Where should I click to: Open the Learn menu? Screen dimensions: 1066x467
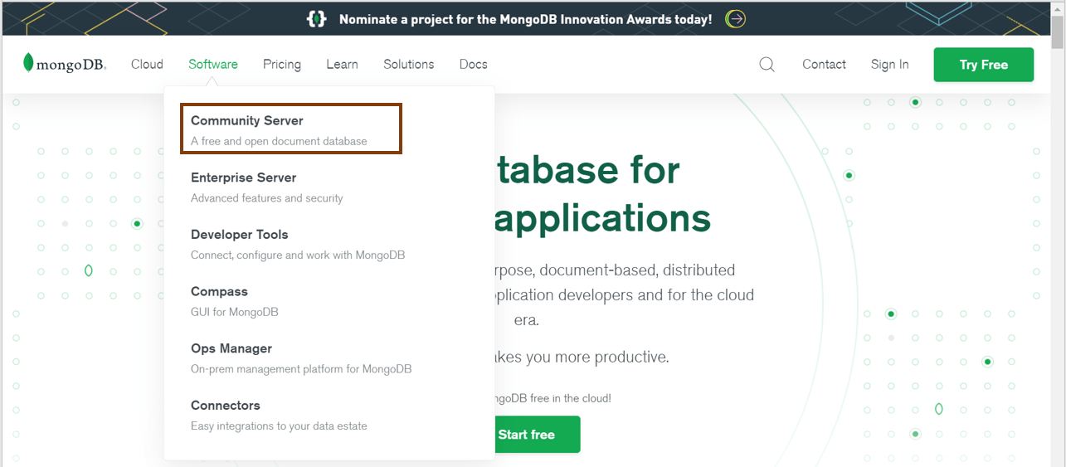[342, 64]
